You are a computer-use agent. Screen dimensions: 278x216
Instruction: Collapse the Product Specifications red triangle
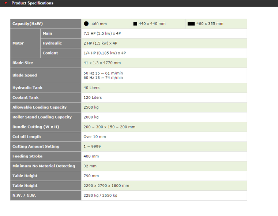[x=6, y=3]
